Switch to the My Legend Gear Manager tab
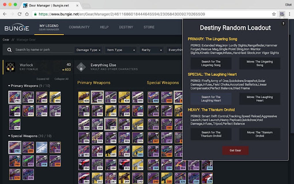Image resolution: width=294 pixels, height=184 pixels. click(x=49, y=27)
